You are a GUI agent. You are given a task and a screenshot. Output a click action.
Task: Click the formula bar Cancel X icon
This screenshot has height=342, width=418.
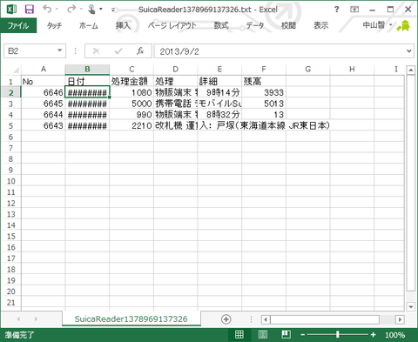click(x=96, y=51)
